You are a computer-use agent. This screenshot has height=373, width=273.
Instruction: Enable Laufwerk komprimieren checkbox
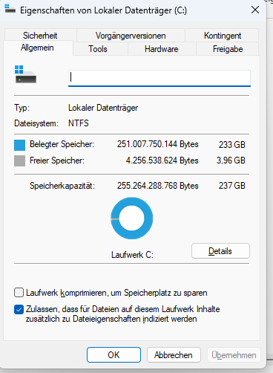point(19,293)
